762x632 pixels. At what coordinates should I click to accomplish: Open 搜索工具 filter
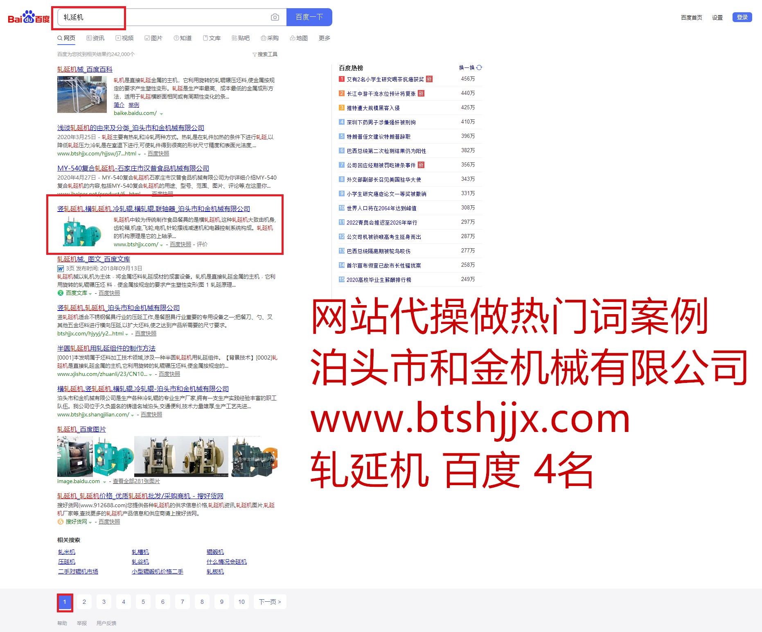coord(265,54)
